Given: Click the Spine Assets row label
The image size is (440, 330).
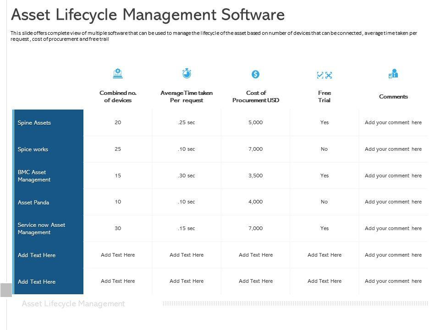Looking at the screenshot, I should 34,123.
